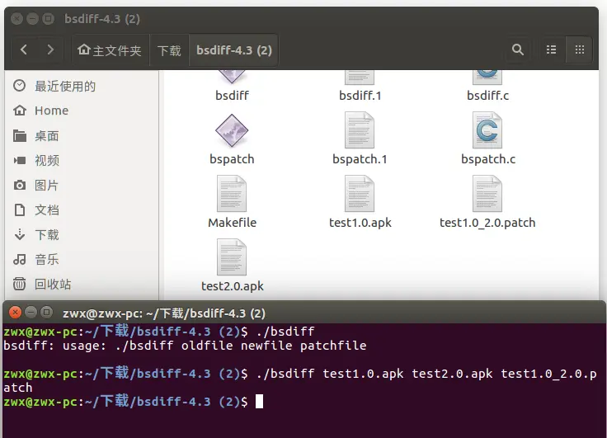
Task: Click the bsdiff usage message line in terminal
Action: pos(185,346)
